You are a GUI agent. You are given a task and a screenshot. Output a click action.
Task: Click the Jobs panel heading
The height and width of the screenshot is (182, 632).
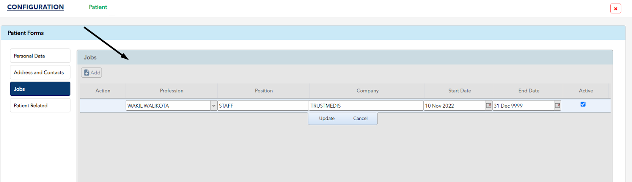[x=90, y=58]
